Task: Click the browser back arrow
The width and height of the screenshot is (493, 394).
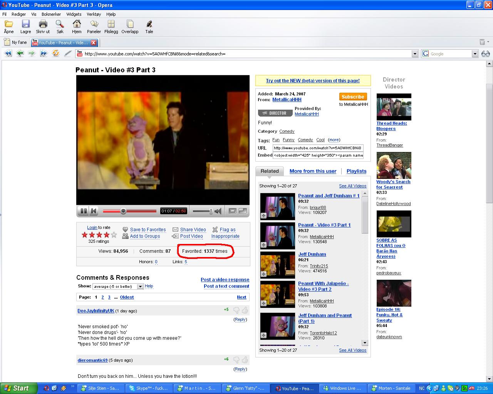Action: [x=20, y=53]
